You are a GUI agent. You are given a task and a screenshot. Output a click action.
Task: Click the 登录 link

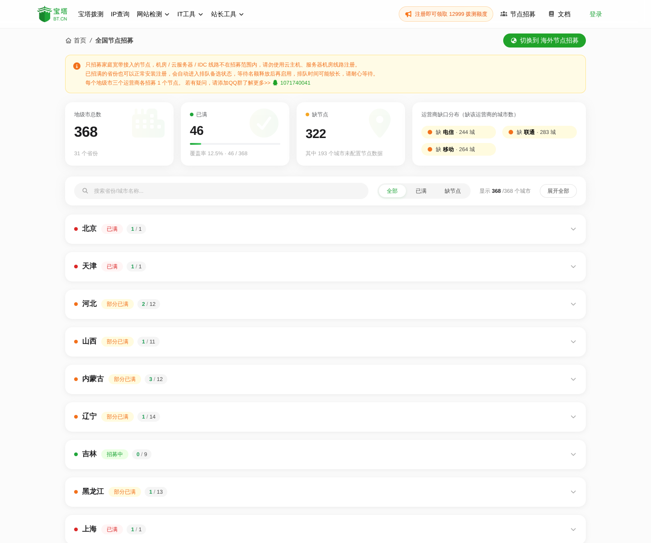(596, 14)
